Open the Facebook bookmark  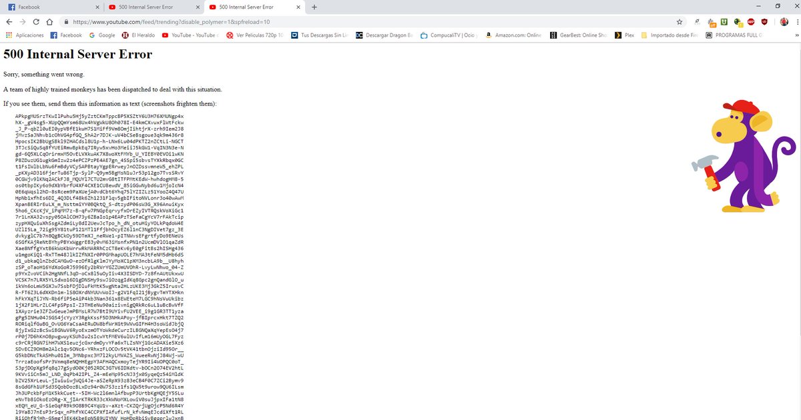[x=66, y=35]
